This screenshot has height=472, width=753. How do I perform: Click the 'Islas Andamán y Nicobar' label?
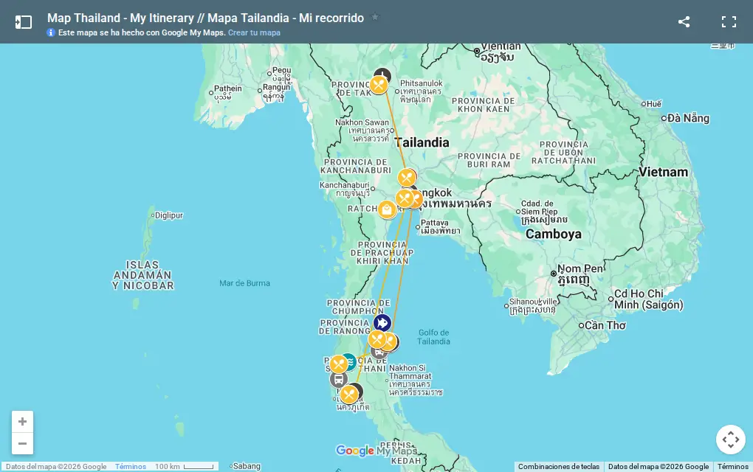coord(142,275)
